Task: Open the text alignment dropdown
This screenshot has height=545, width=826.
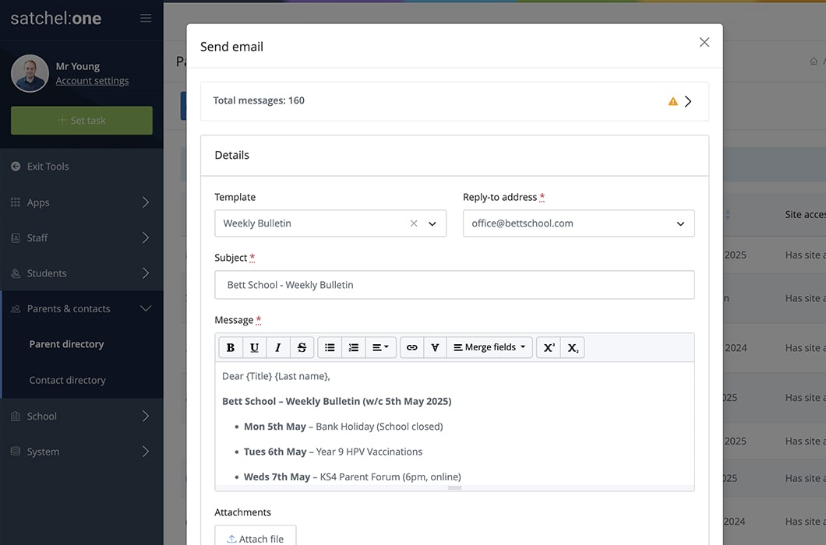Action: pyautogui.click(x=380, y=347)
